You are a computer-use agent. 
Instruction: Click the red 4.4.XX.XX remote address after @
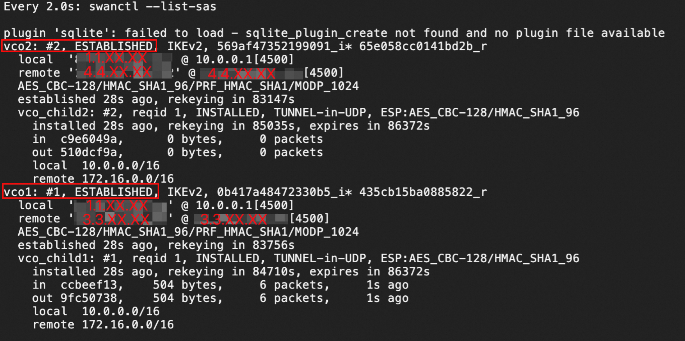(242, 74)
